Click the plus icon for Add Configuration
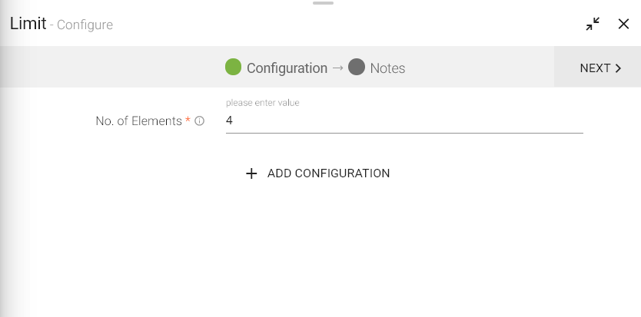 (x=251, y=173)
